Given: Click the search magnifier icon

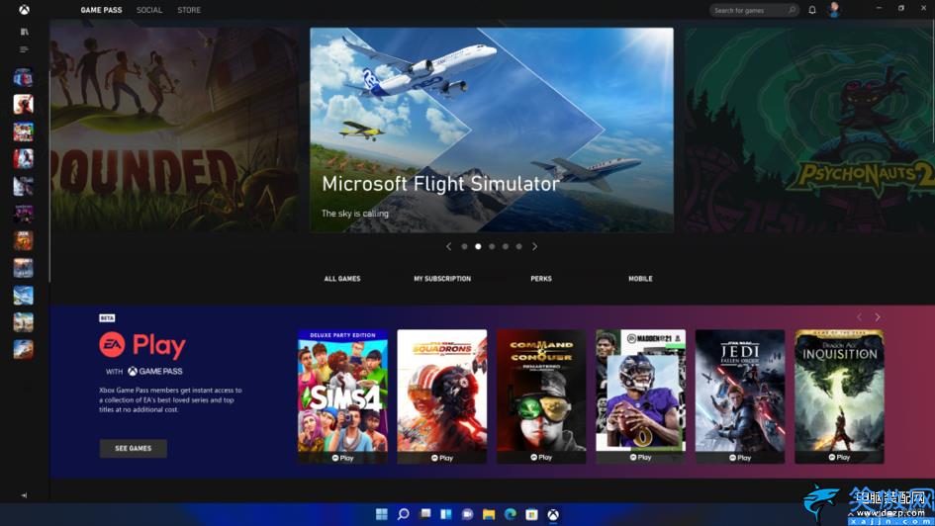Looking at the screenshot, I should click(792, 10).
